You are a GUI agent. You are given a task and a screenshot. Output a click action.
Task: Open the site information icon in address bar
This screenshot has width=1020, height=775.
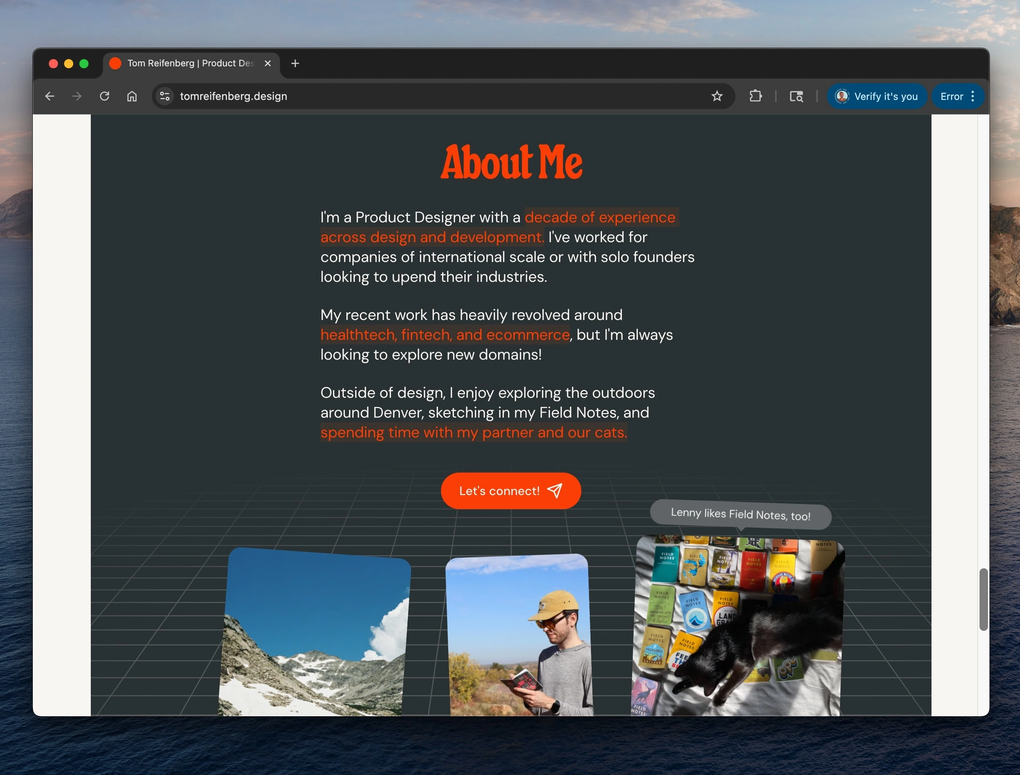click(165, 96)
